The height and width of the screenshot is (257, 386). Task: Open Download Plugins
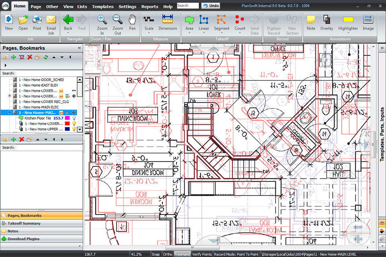click(x=41, y=239)
